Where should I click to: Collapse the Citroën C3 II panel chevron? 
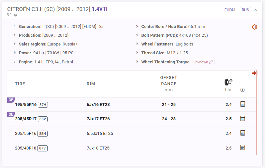coord(255,10)
